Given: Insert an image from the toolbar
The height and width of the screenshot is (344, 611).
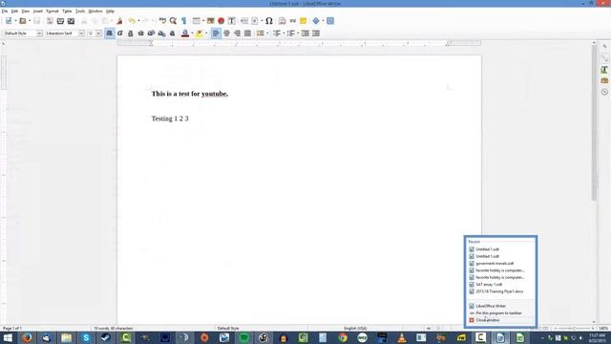Looking at the screenshot, I should pyautogui.click(x=210, y=21).
